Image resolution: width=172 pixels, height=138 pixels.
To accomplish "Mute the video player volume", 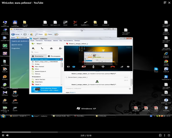I will tap(8, 135).
